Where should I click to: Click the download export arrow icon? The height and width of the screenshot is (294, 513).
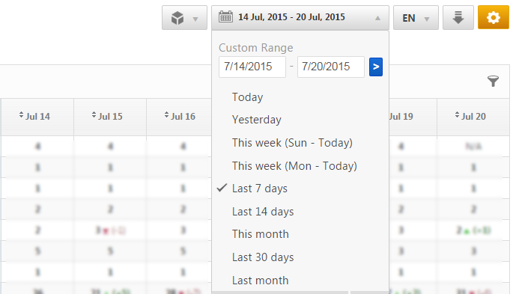458,18
